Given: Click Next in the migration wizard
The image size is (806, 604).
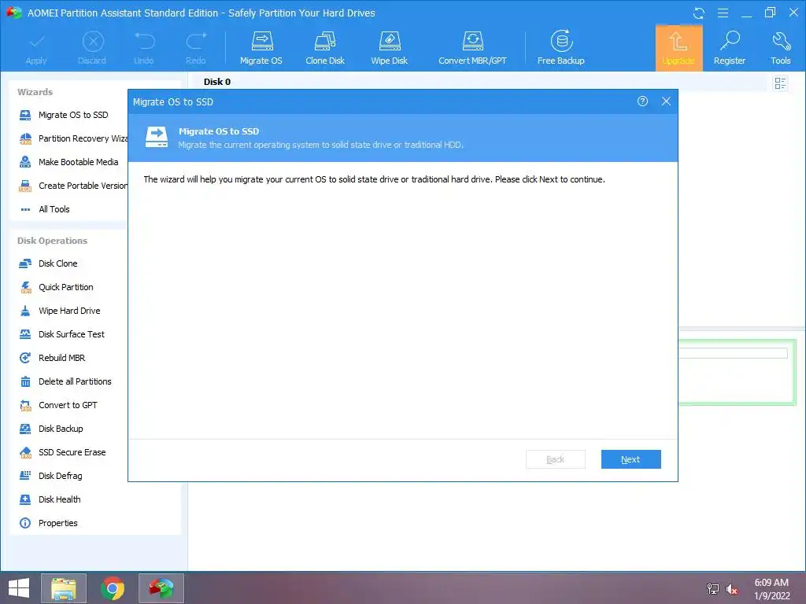Looking at the screenshot, I should pyautogui.click(x=630, y=459).
